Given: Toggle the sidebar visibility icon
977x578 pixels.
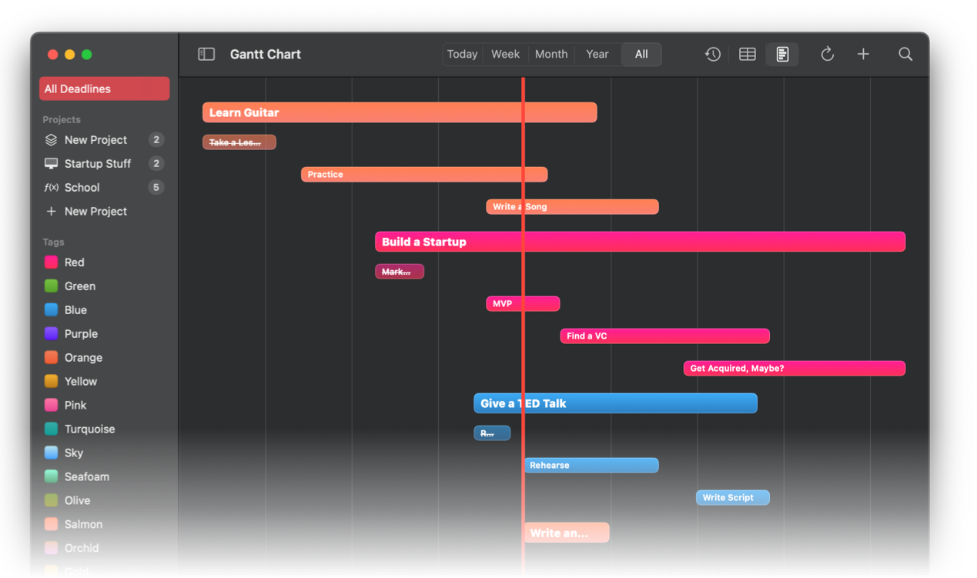Looking at the screenshot, I should 206,54.
